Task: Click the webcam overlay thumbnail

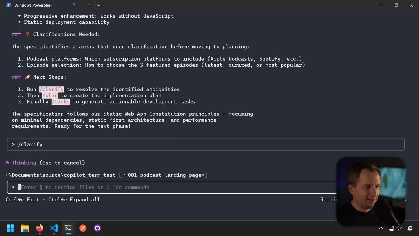Action: tap(371, 191)
